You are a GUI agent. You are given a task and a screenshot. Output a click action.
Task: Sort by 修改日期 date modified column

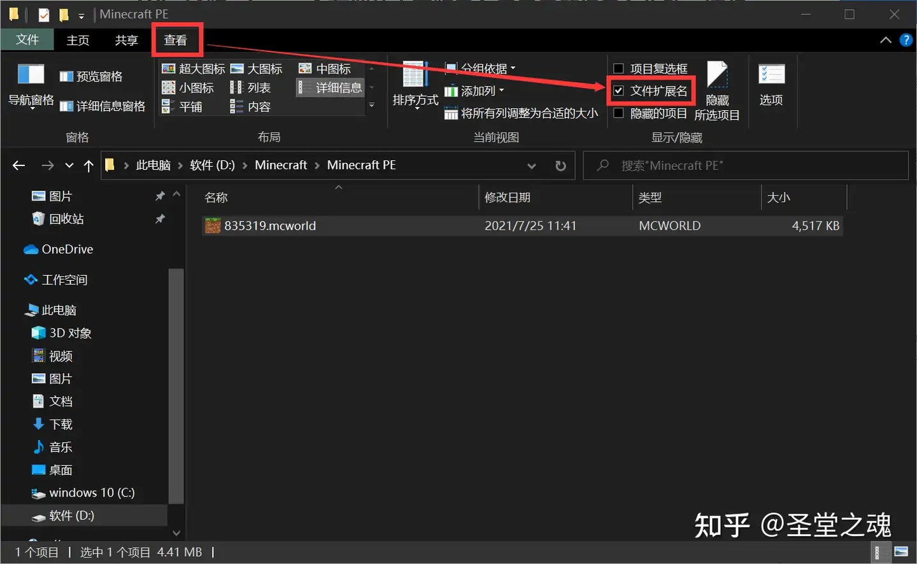[x=555, y=198]
